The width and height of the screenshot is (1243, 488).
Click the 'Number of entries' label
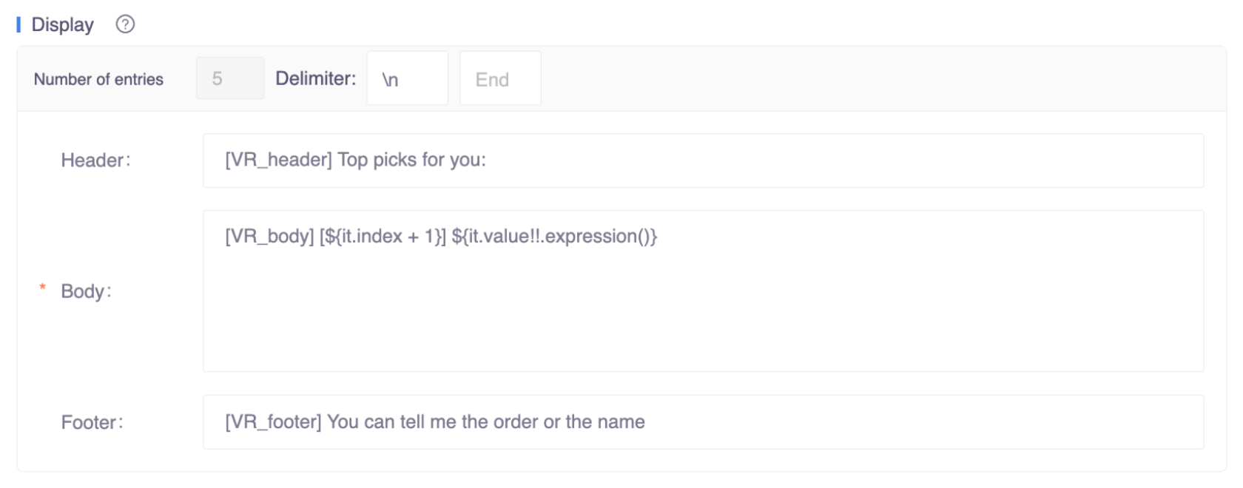click(x=98, y=79)
